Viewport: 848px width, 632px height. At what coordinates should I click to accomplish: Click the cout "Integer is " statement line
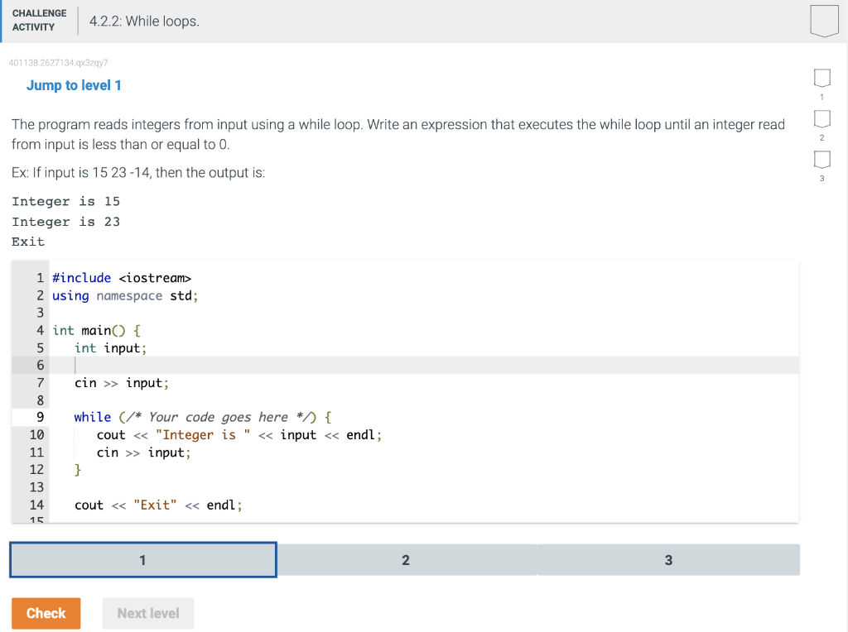pos(239,435)
